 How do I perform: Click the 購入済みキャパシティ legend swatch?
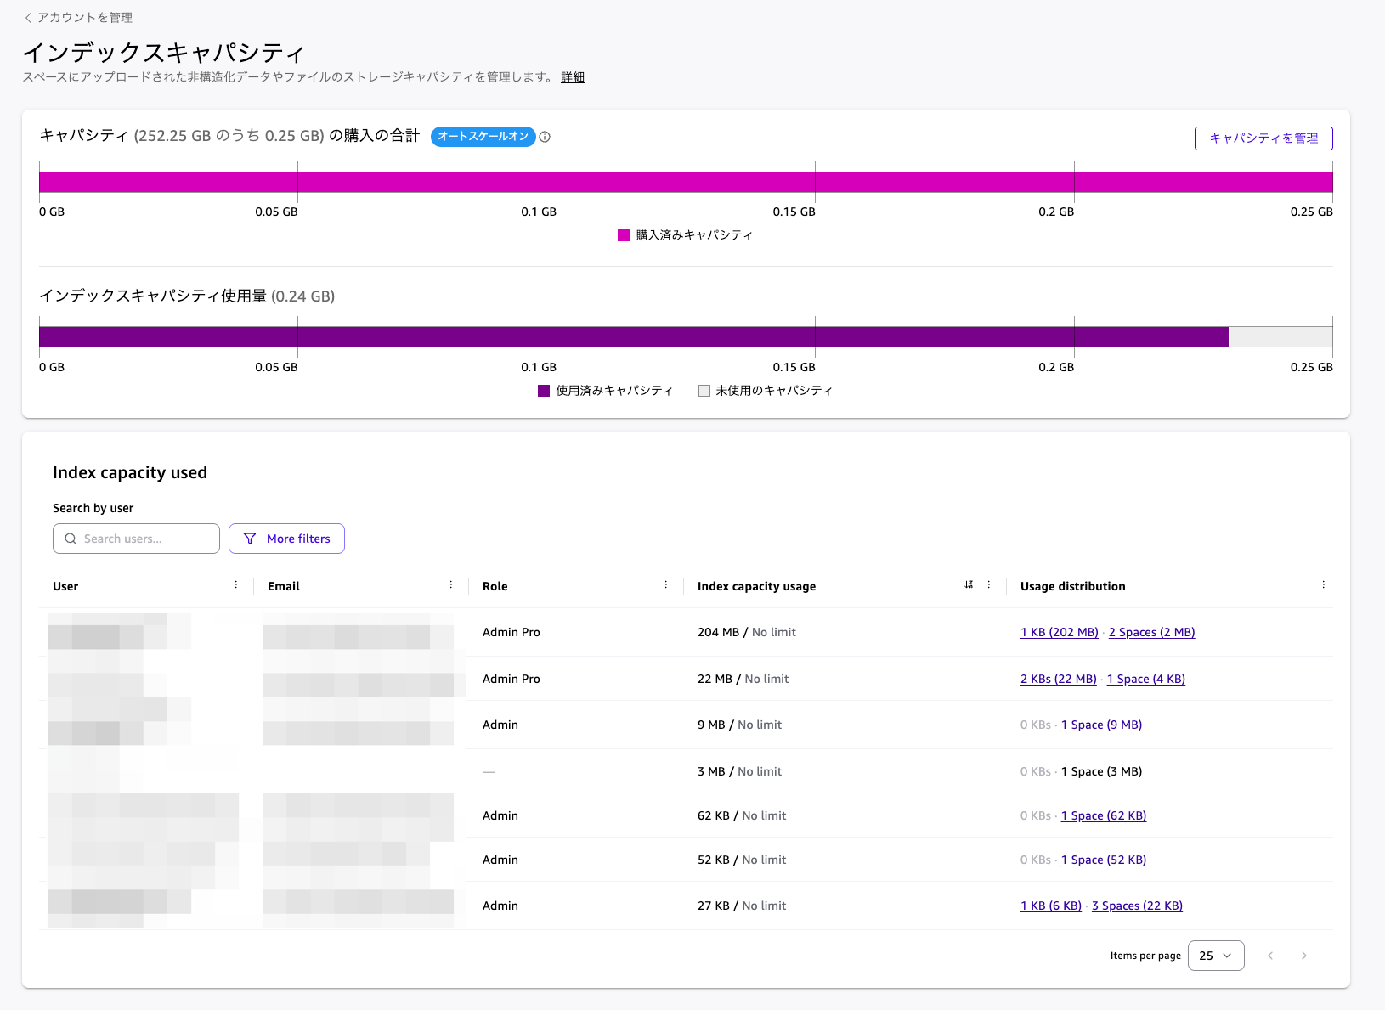pos(624,235)
